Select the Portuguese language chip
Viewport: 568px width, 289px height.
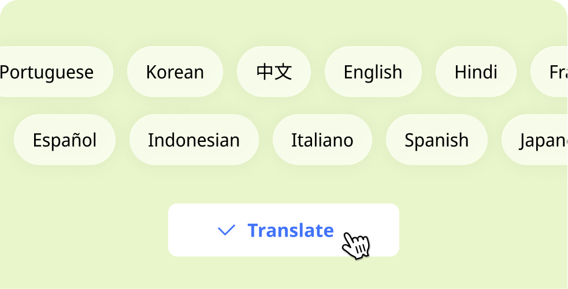click(x=52, y=72)
